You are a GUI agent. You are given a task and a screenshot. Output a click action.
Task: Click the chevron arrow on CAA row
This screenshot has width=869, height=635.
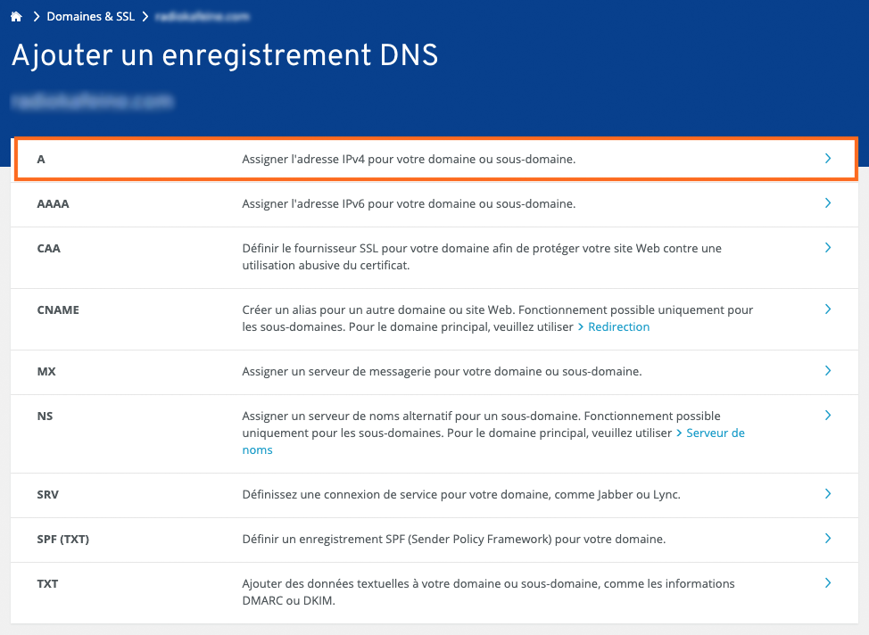pyautogui.click(x=828, y=248)
